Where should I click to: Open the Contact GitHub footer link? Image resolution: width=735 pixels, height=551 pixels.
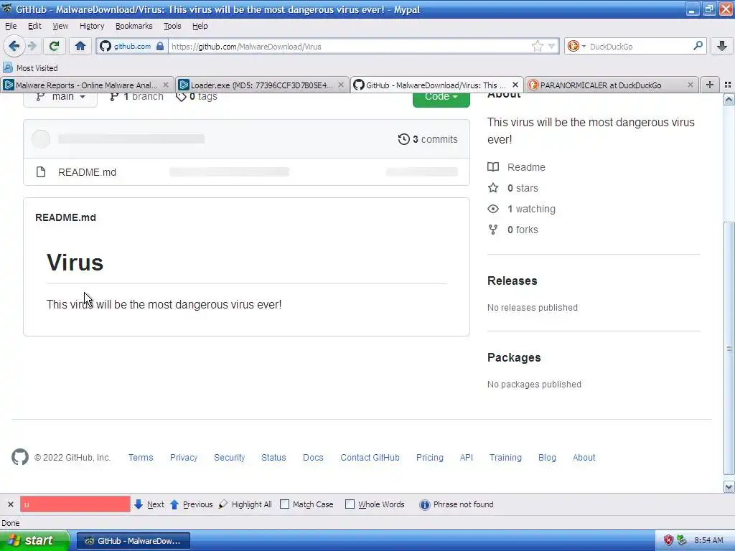pyautogui.click(x=370, y=457)
